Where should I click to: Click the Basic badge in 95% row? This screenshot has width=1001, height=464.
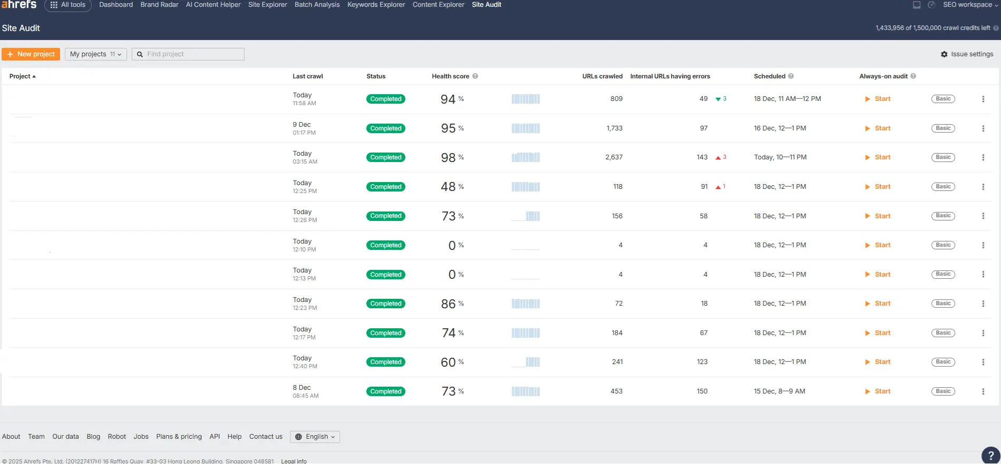943,128
